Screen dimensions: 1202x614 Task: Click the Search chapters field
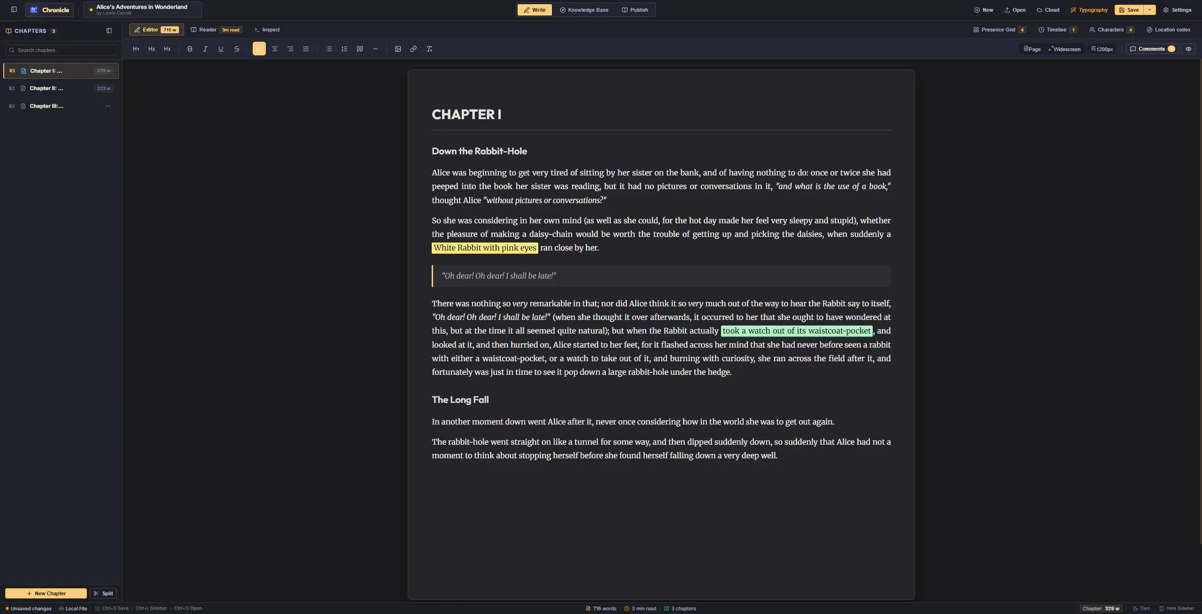(61, 50)
